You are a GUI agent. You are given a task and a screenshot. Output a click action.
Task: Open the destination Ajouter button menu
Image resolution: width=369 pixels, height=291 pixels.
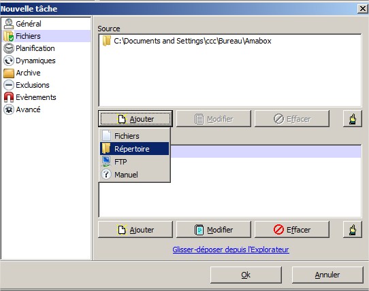135,229
